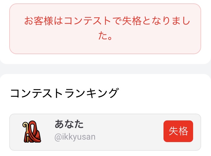Select the your-ranking row card
The height and width of the screenshot is (156, 211).
click(105, 132)
